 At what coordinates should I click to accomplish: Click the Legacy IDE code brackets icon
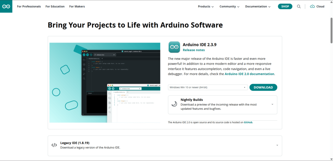click(x=54, y=145)
